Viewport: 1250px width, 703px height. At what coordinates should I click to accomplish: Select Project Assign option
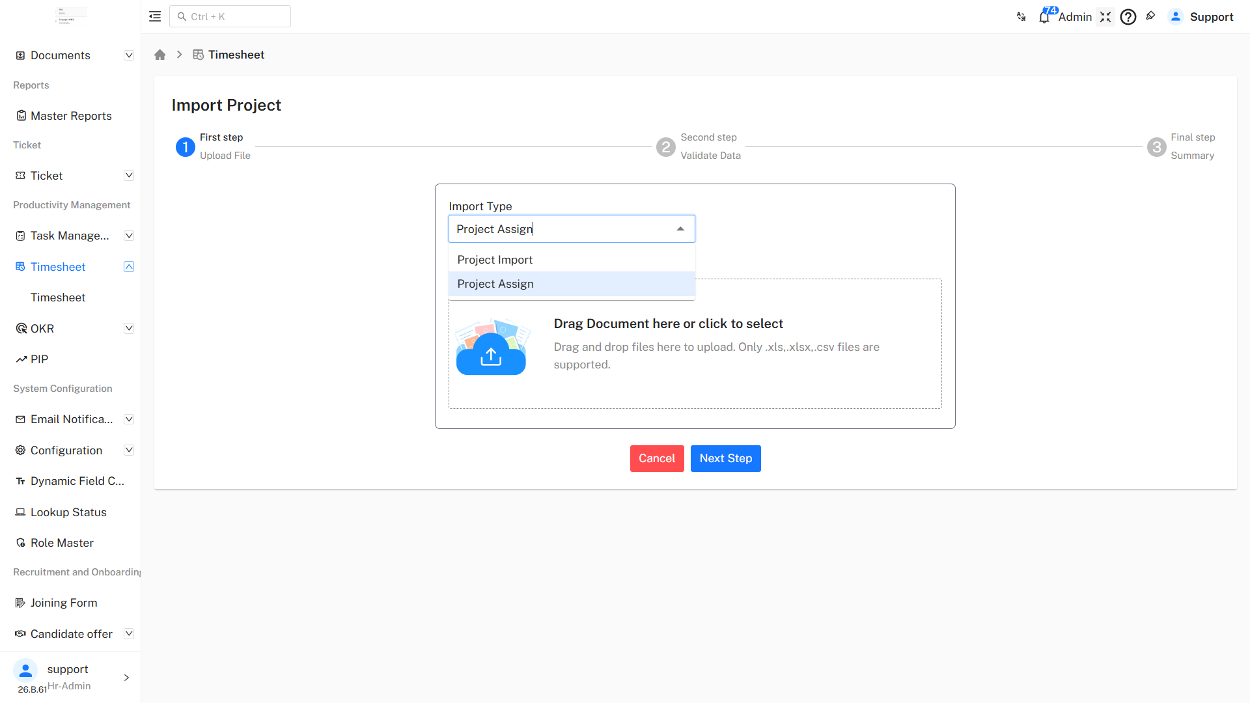pos(572,284)
